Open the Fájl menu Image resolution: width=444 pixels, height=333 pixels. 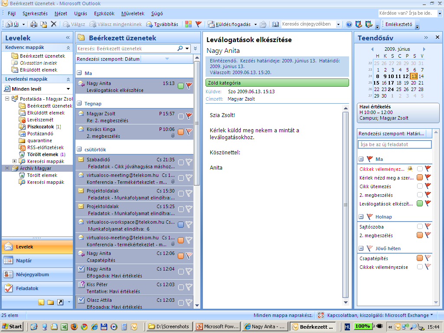click(12, 13)
